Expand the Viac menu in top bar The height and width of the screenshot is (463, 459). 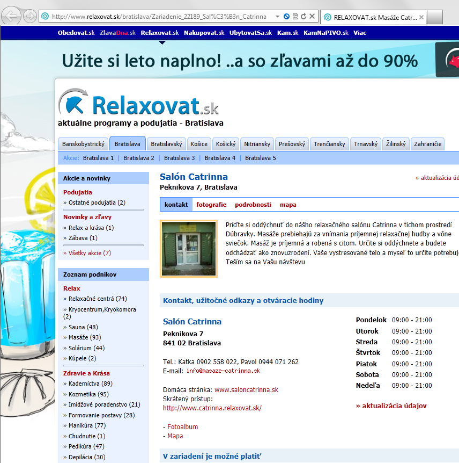coord(360,33)
